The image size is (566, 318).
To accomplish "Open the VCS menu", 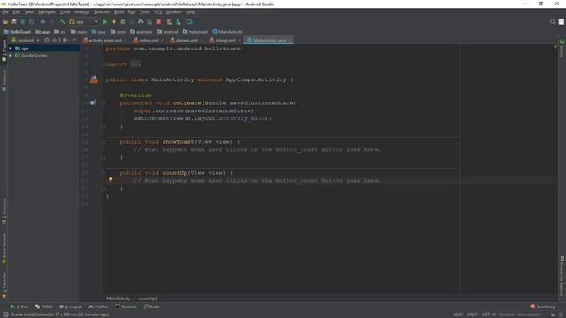I will click(x=158, y=12).
